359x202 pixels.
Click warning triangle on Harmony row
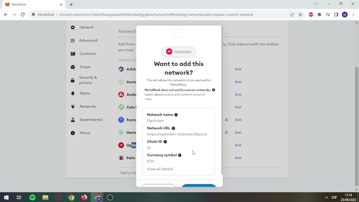pyautogui.click(x=226, y=132)
